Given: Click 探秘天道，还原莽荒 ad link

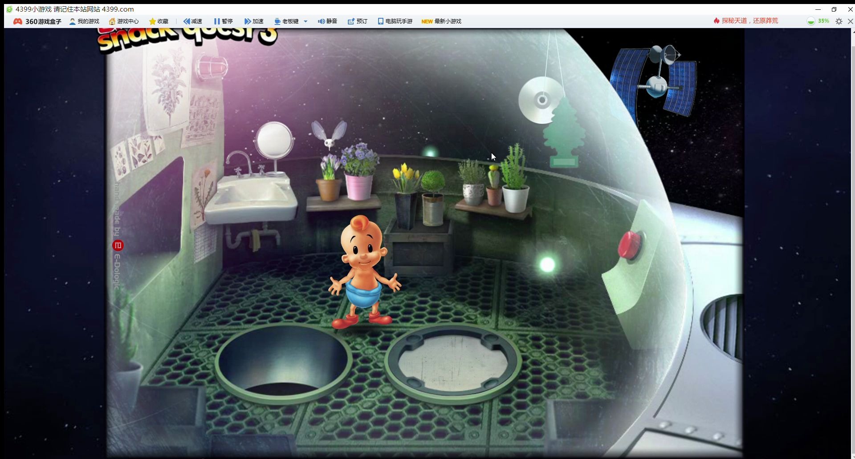Looking at the screenshot, I should pos(746,21).
